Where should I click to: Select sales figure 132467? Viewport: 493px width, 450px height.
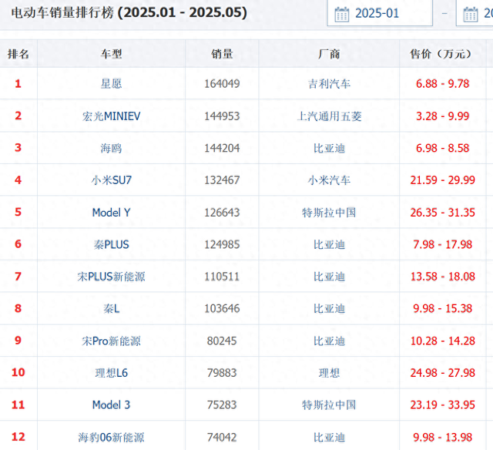pos(222,180)
